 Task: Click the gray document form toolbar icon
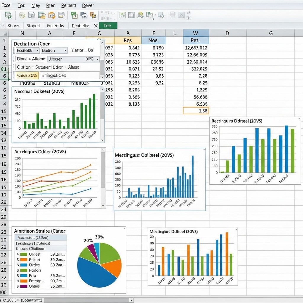(x=32, y=15)
